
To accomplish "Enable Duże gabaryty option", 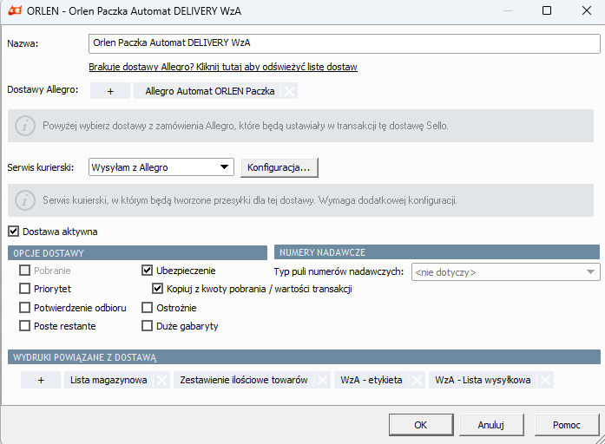I will 147,326.
